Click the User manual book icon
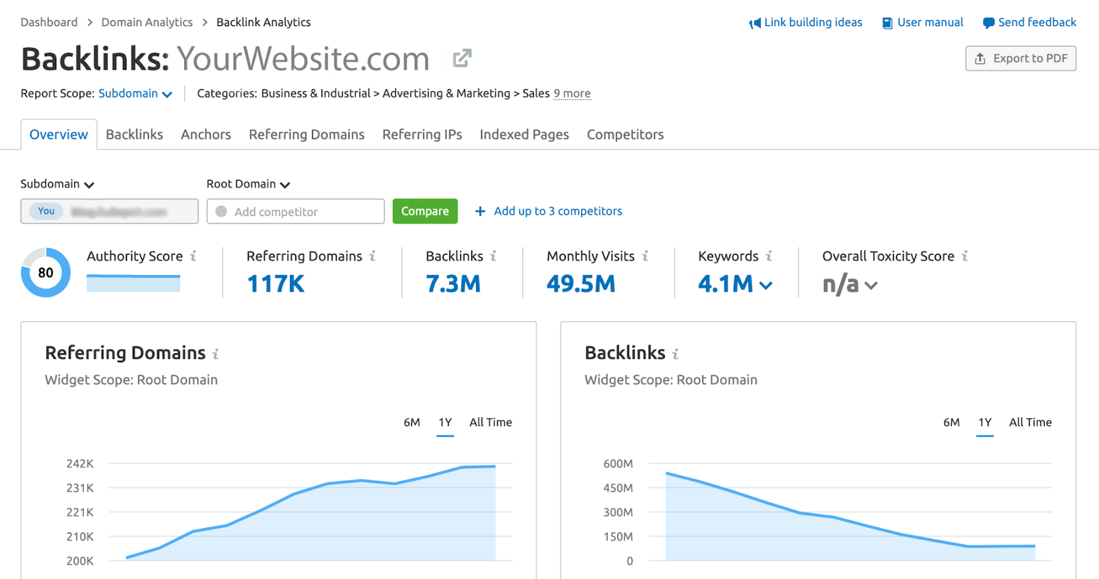 coord(887,23)
